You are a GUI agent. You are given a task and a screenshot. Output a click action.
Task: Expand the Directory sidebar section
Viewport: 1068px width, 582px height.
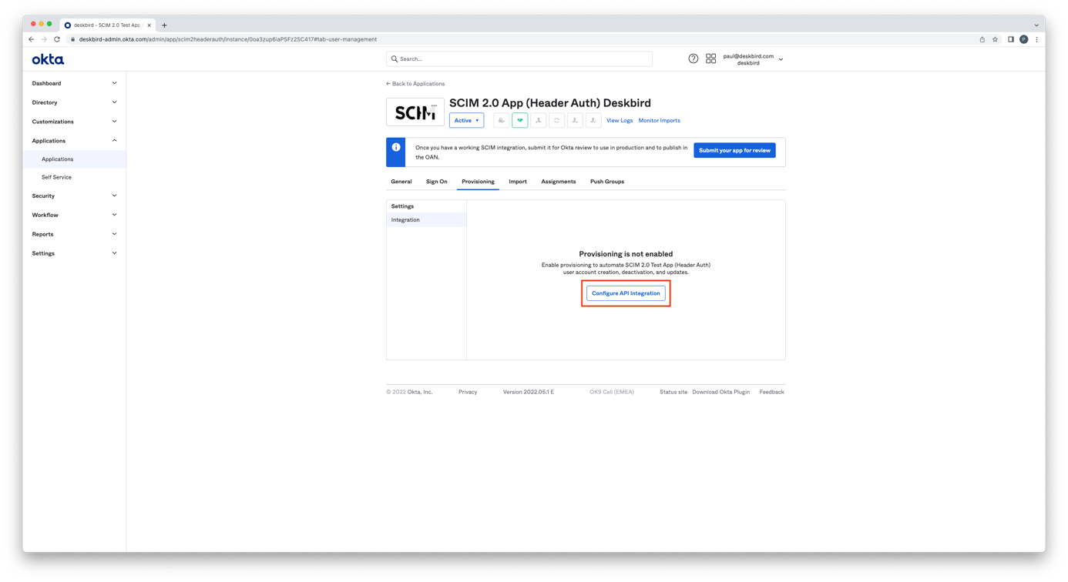click(x=74, y=102)
